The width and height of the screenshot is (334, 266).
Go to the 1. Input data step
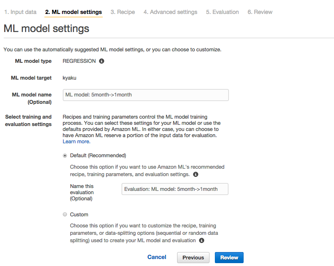pos(21,12)
